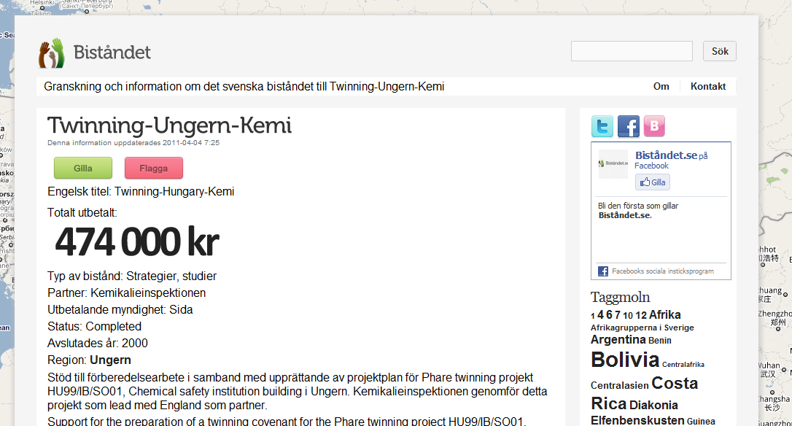
Task: Open Biståndet.se Facebook page link
Action: pyautogui.click(x=666, y=155)
